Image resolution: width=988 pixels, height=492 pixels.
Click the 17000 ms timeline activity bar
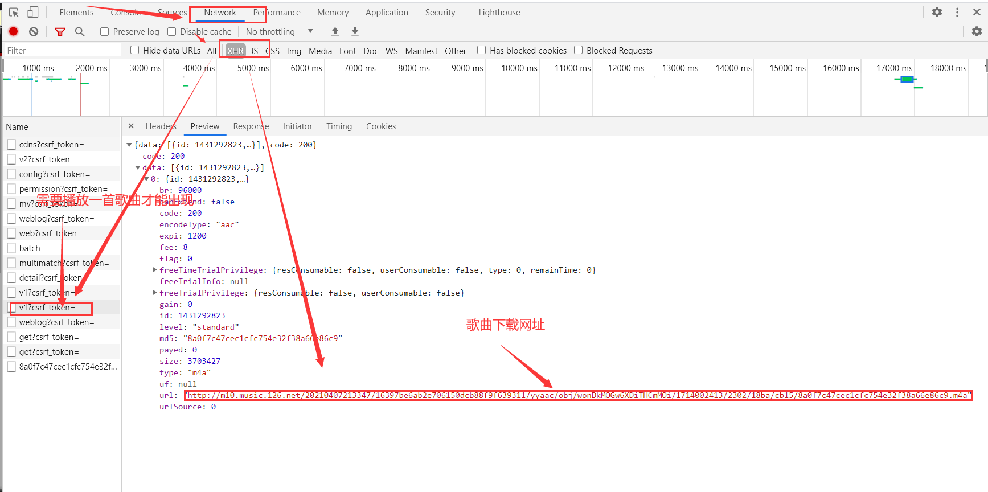907,79
